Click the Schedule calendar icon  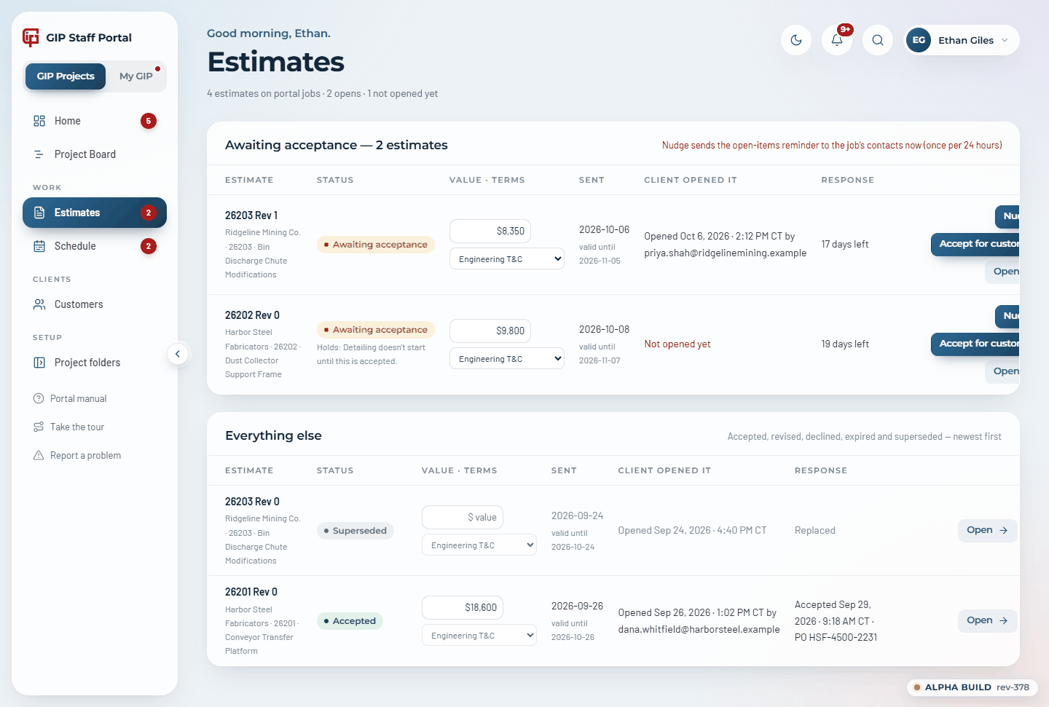coord(39,246)
